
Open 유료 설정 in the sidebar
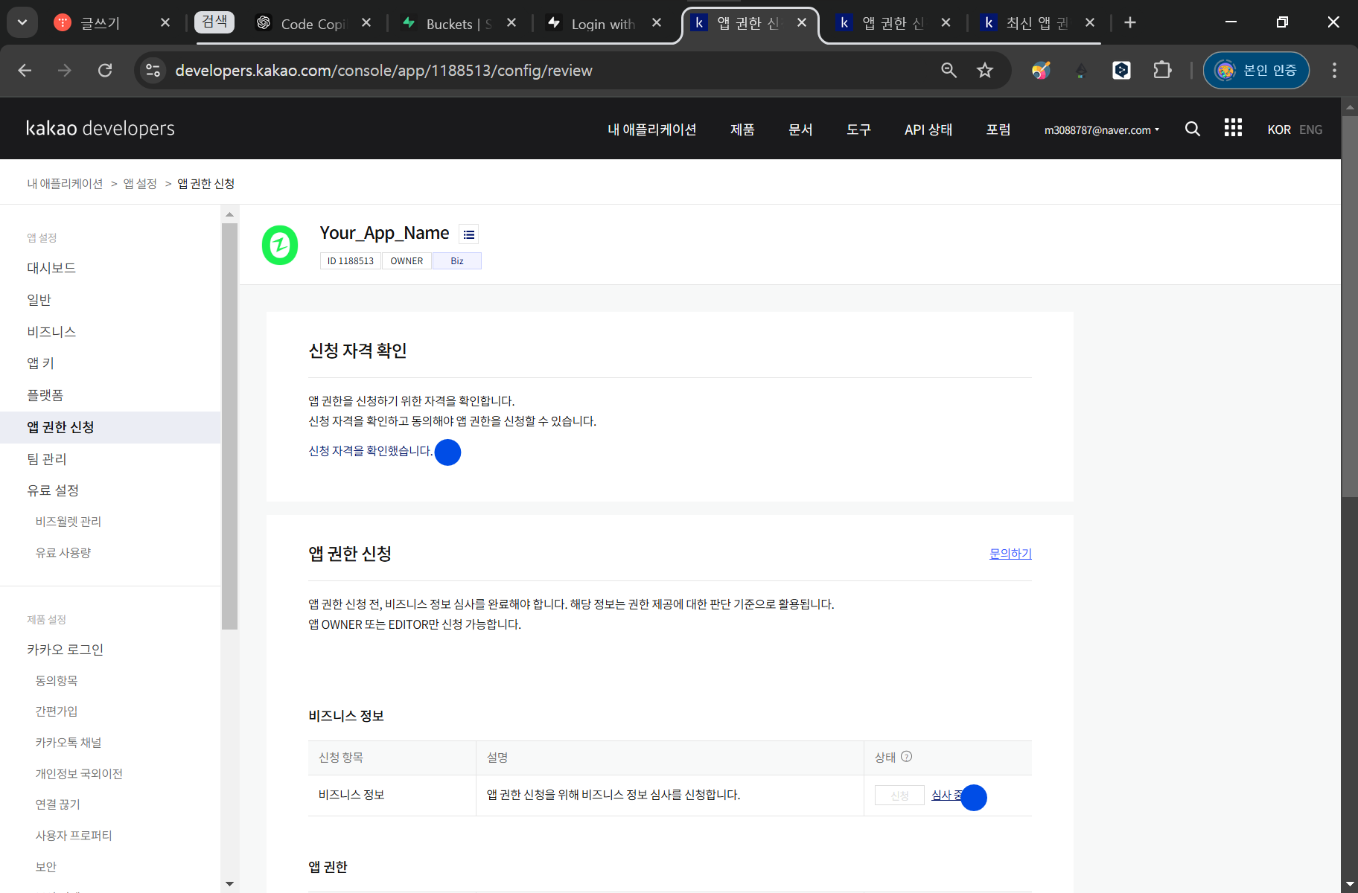tap(53, 490)
